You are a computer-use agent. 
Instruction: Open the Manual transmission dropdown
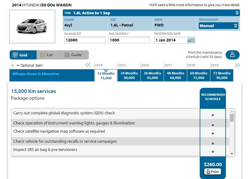(218, 26)
